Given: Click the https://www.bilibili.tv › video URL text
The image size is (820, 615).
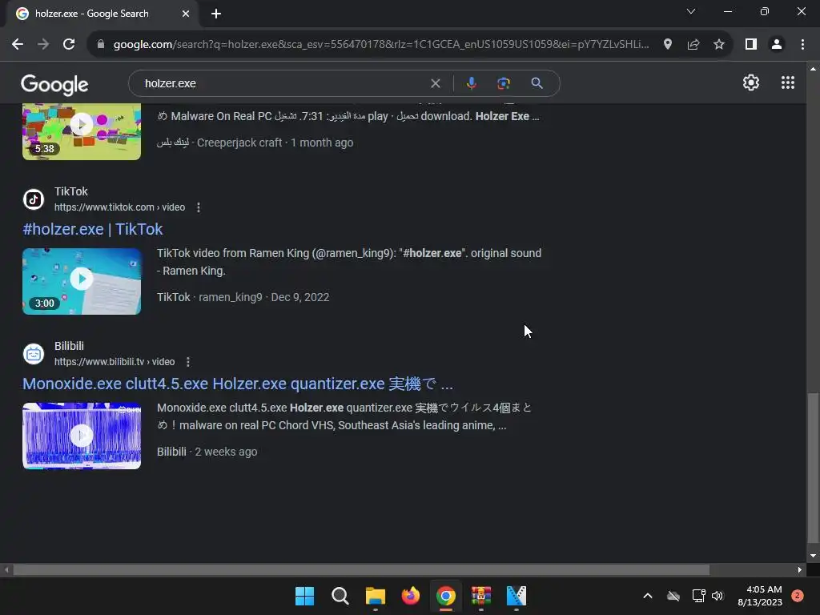Looking at the screenshot, I should pyautogui.click(x=115, y=362).
